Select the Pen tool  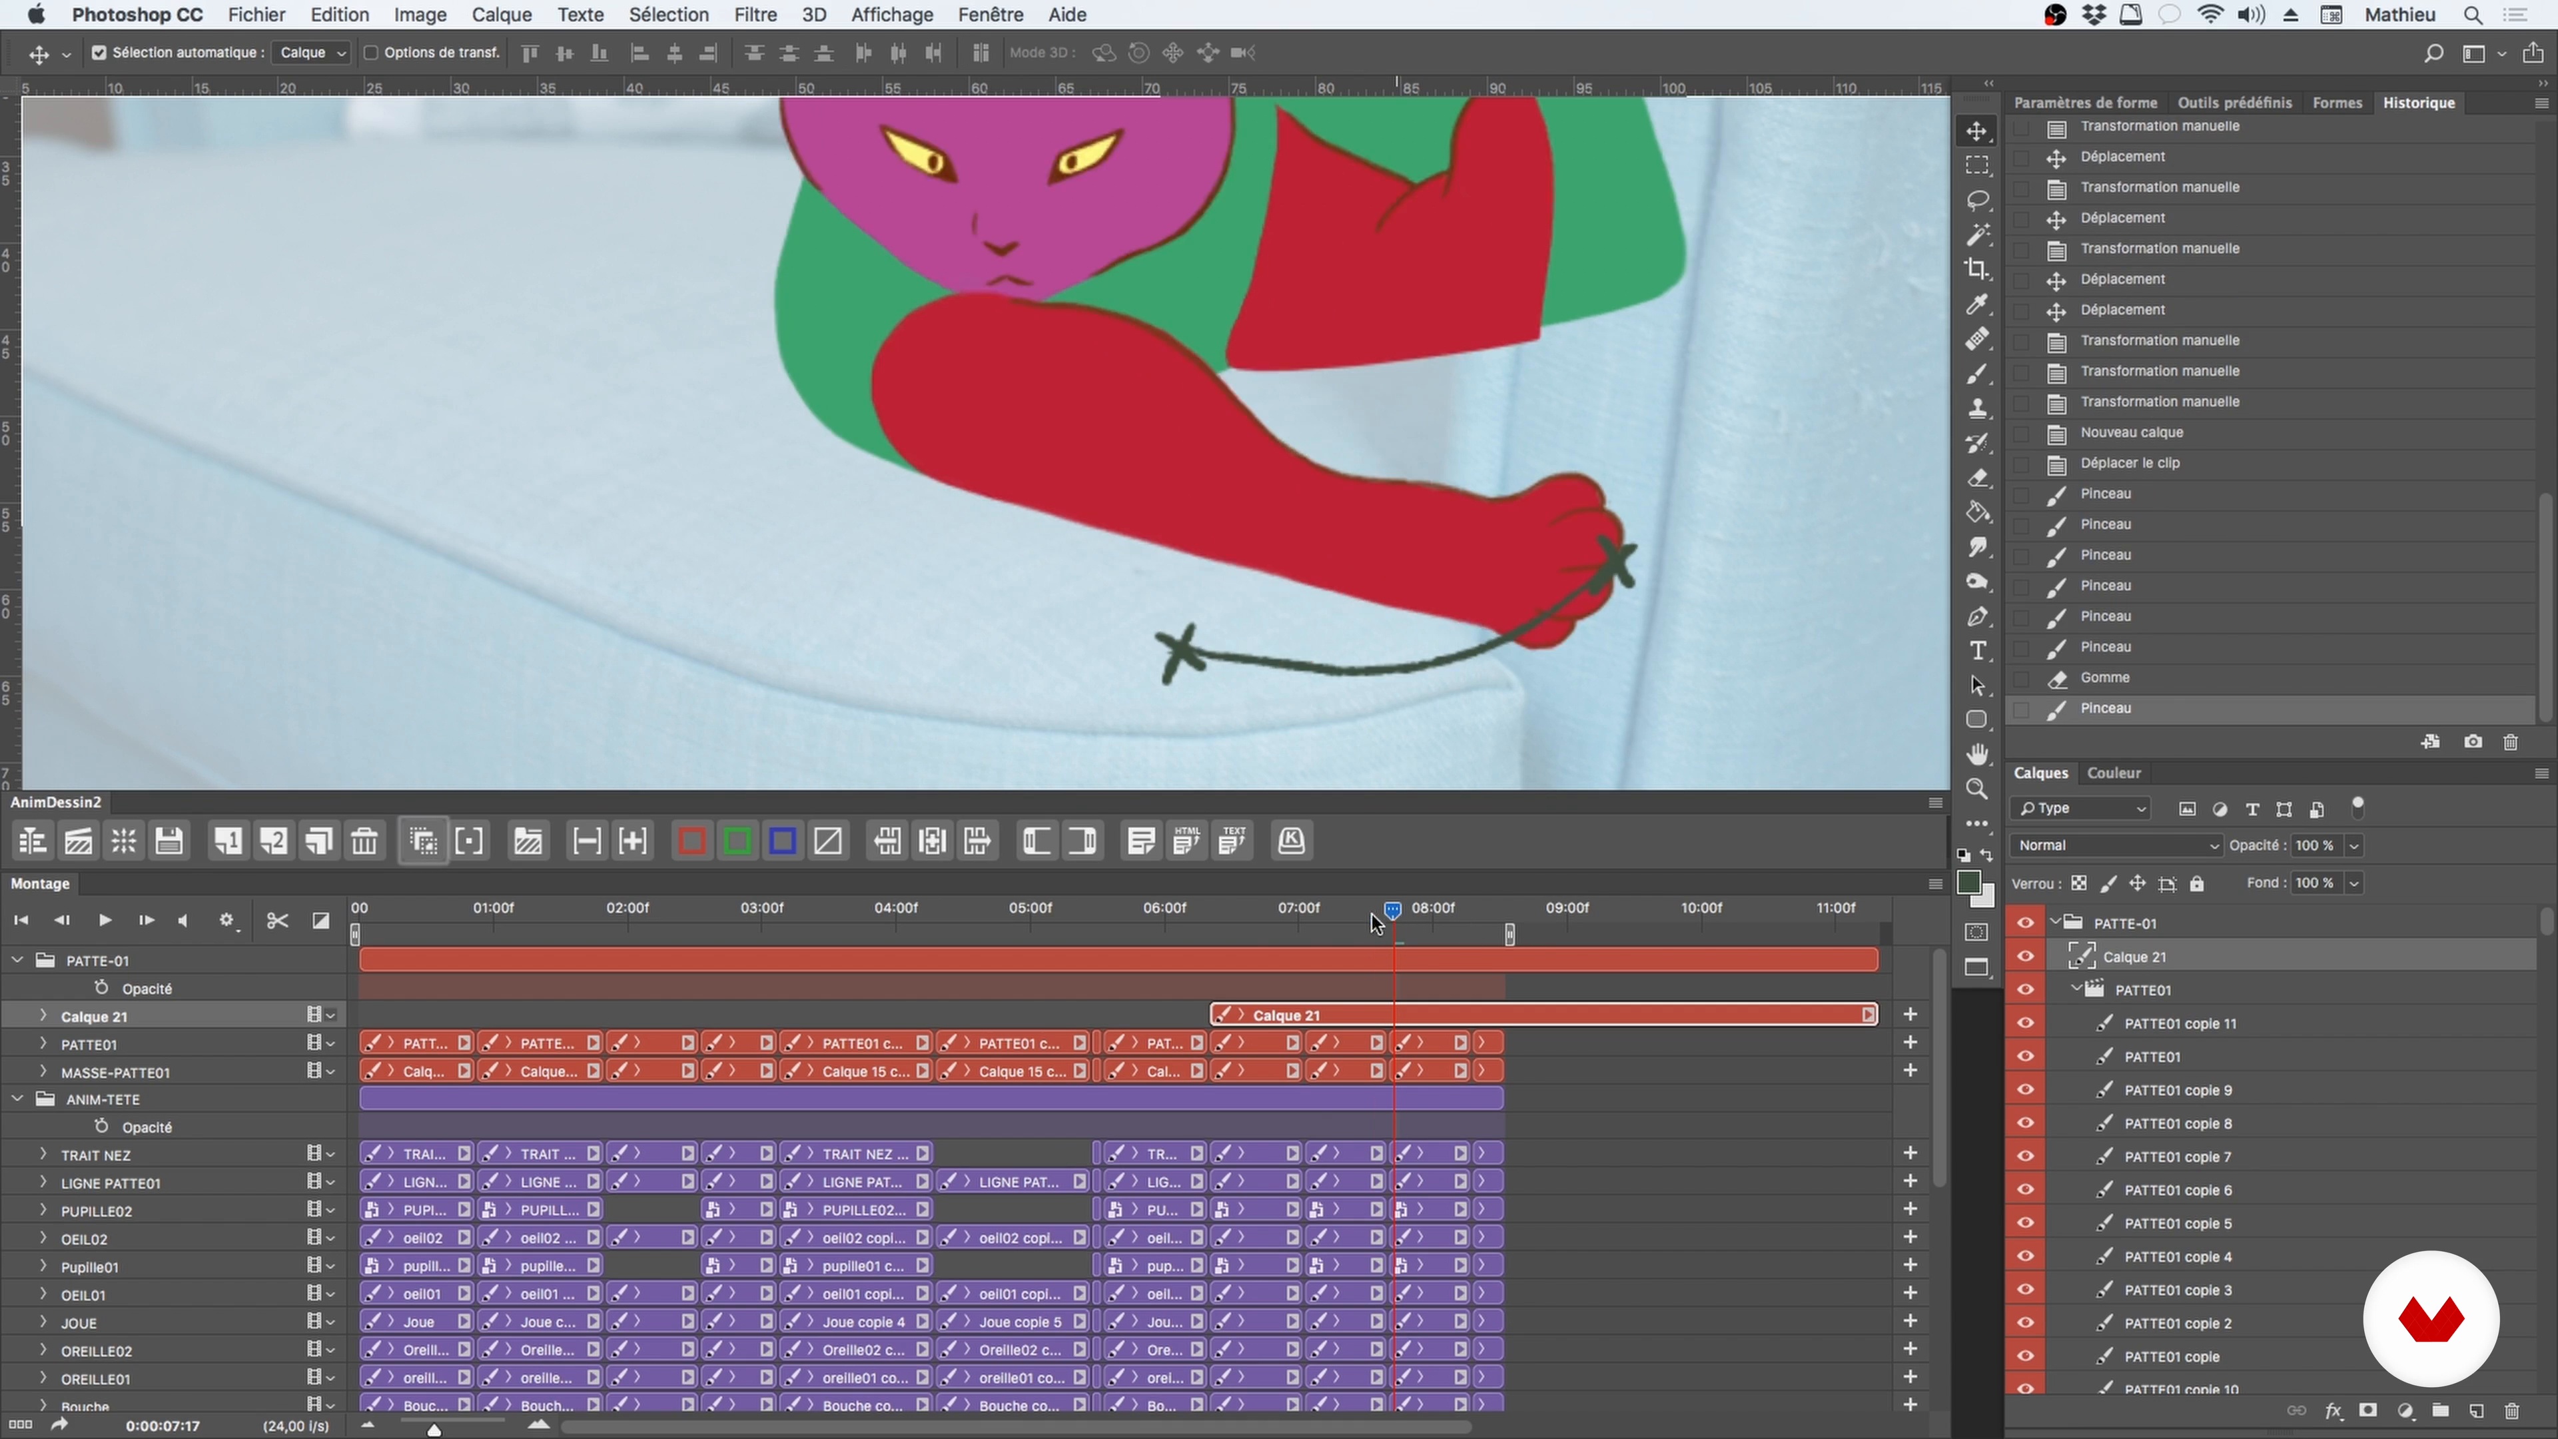click(1977, 617)
